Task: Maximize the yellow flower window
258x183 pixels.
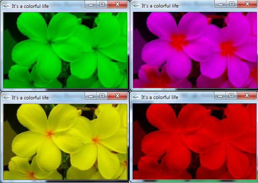Action: [102, 96]
